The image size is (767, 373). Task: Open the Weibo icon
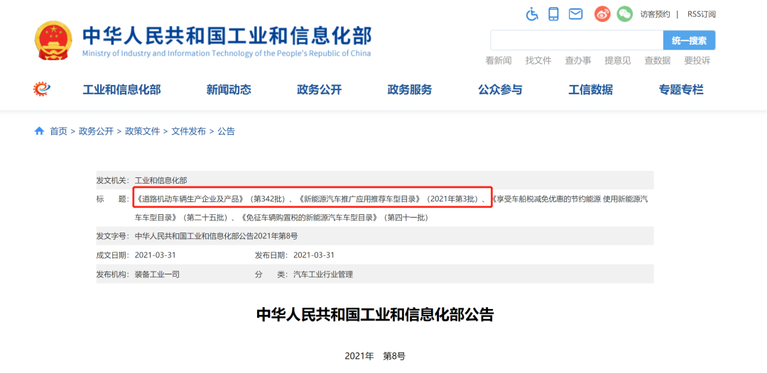pyautogui.click(x=603, y=13)
